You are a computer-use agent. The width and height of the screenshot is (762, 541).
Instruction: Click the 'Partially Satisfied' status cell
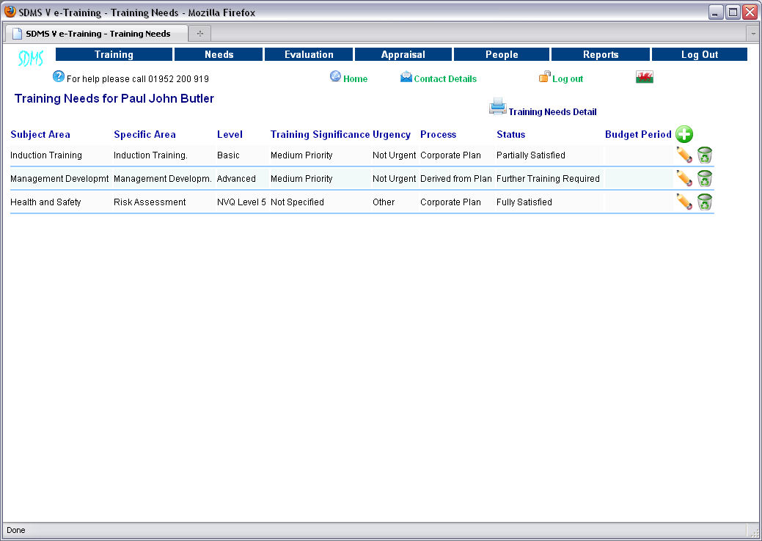(x=531, y=155)
